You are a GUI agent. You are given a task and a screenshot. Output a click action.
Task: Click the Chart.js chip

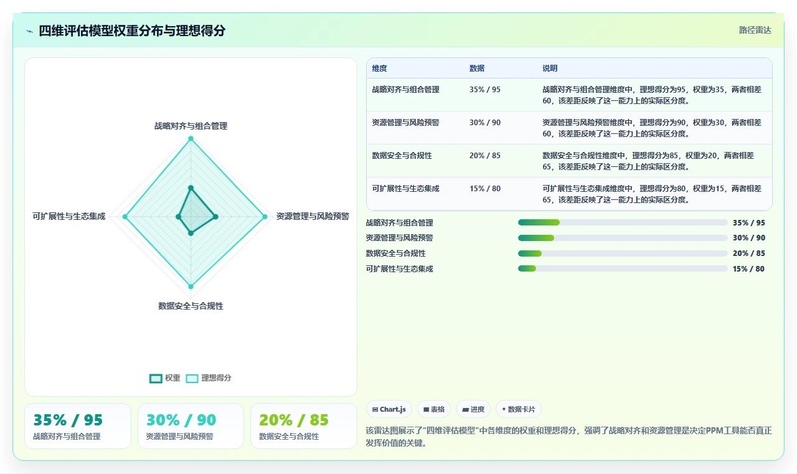389,409
